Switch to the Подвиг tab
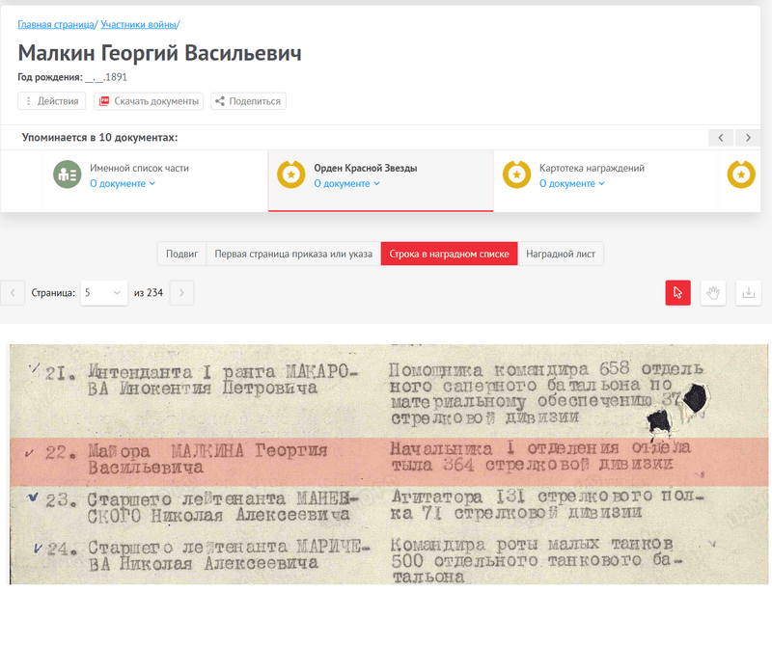Screen dimensions: 772x645 pyautogui.click(x=181, y=254)
